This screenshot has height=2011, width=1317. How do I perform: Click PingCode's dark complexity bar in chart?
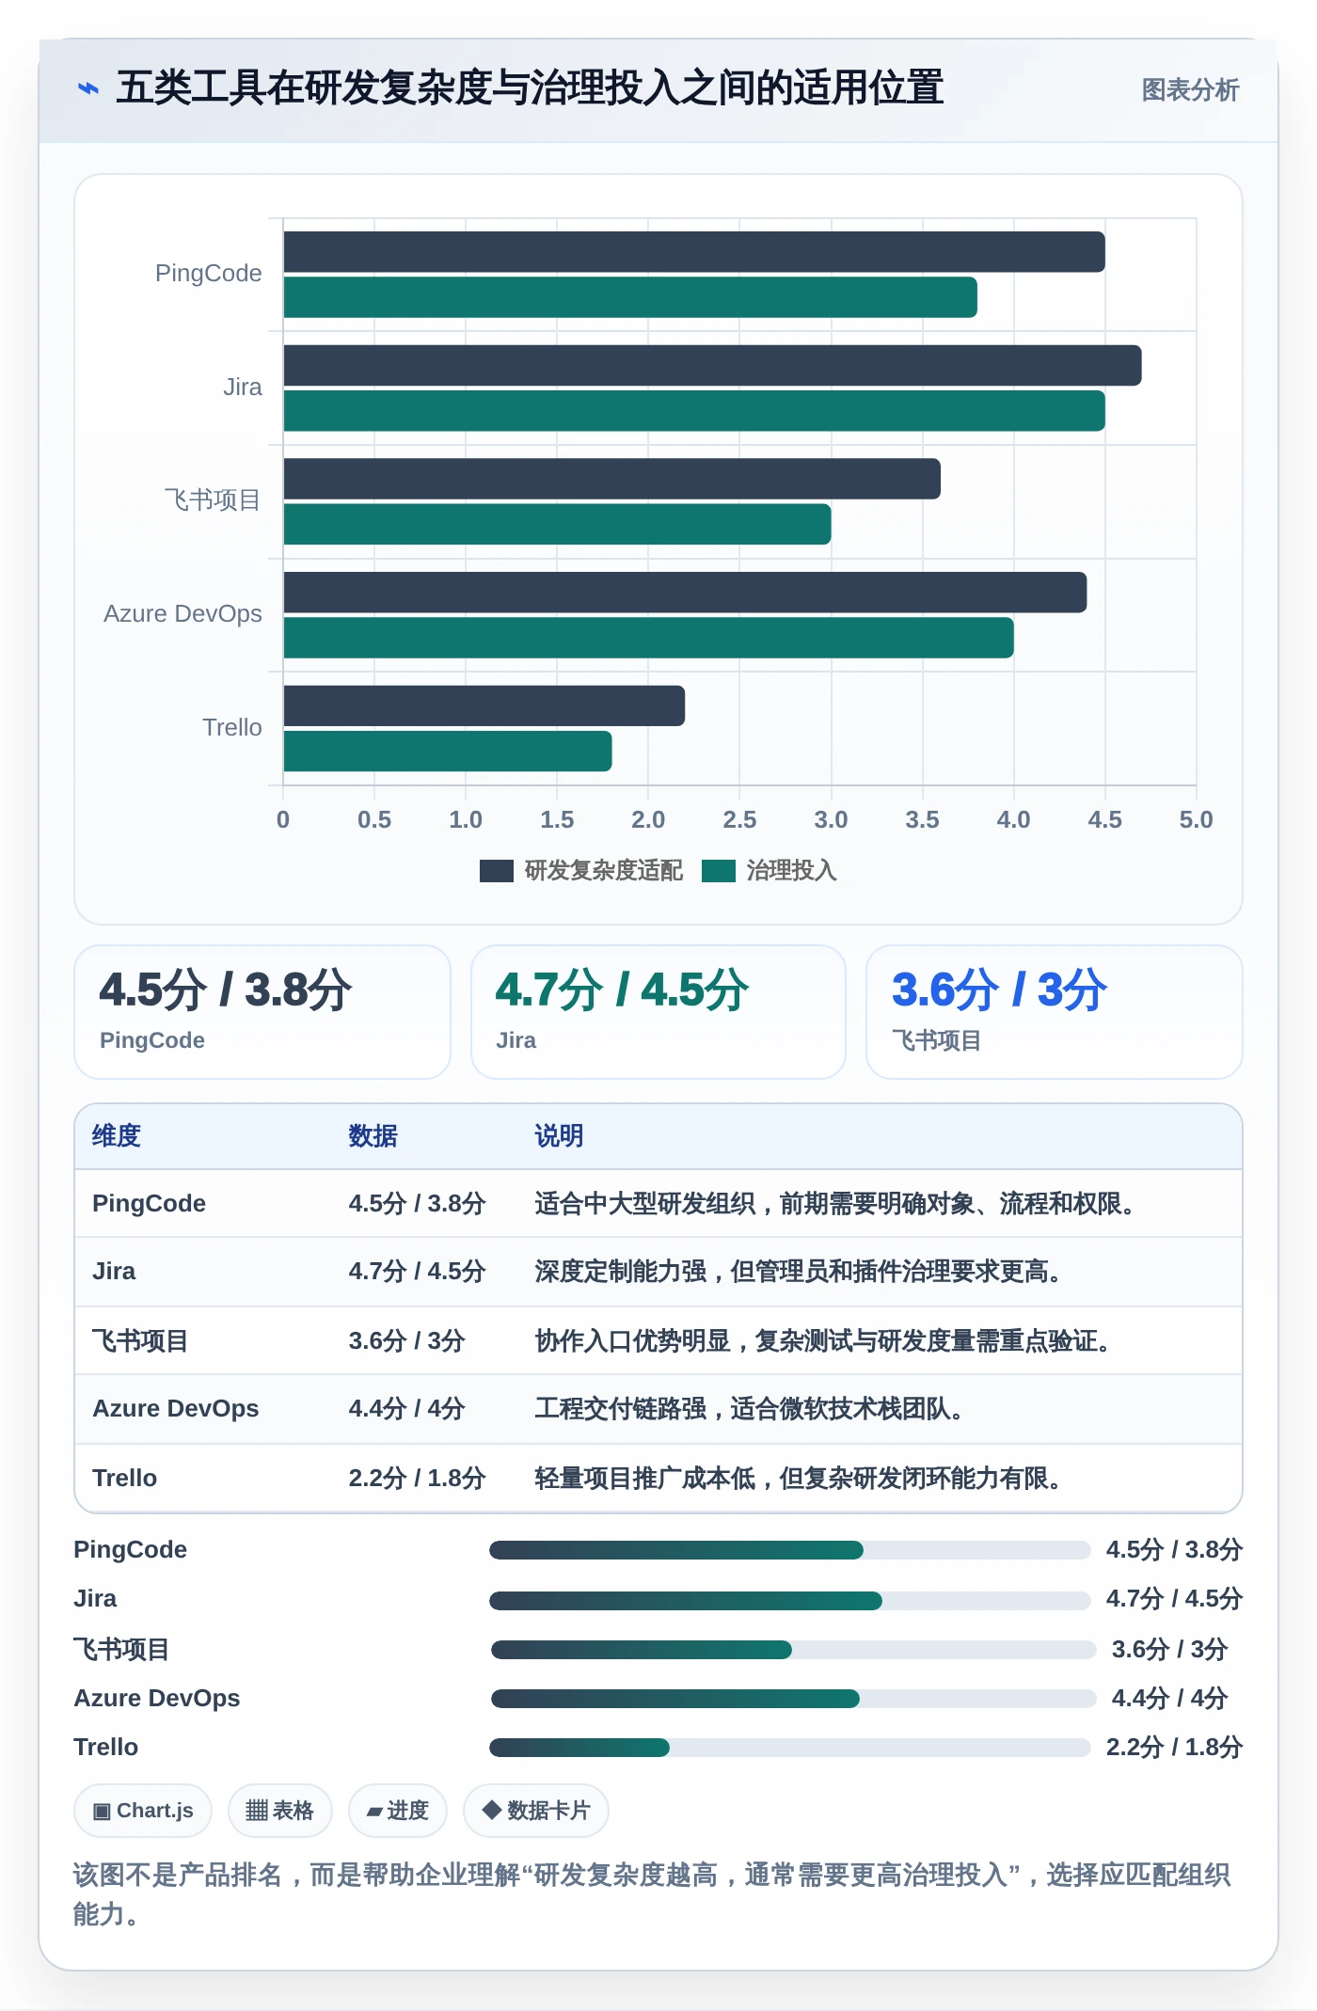(694, 252)
